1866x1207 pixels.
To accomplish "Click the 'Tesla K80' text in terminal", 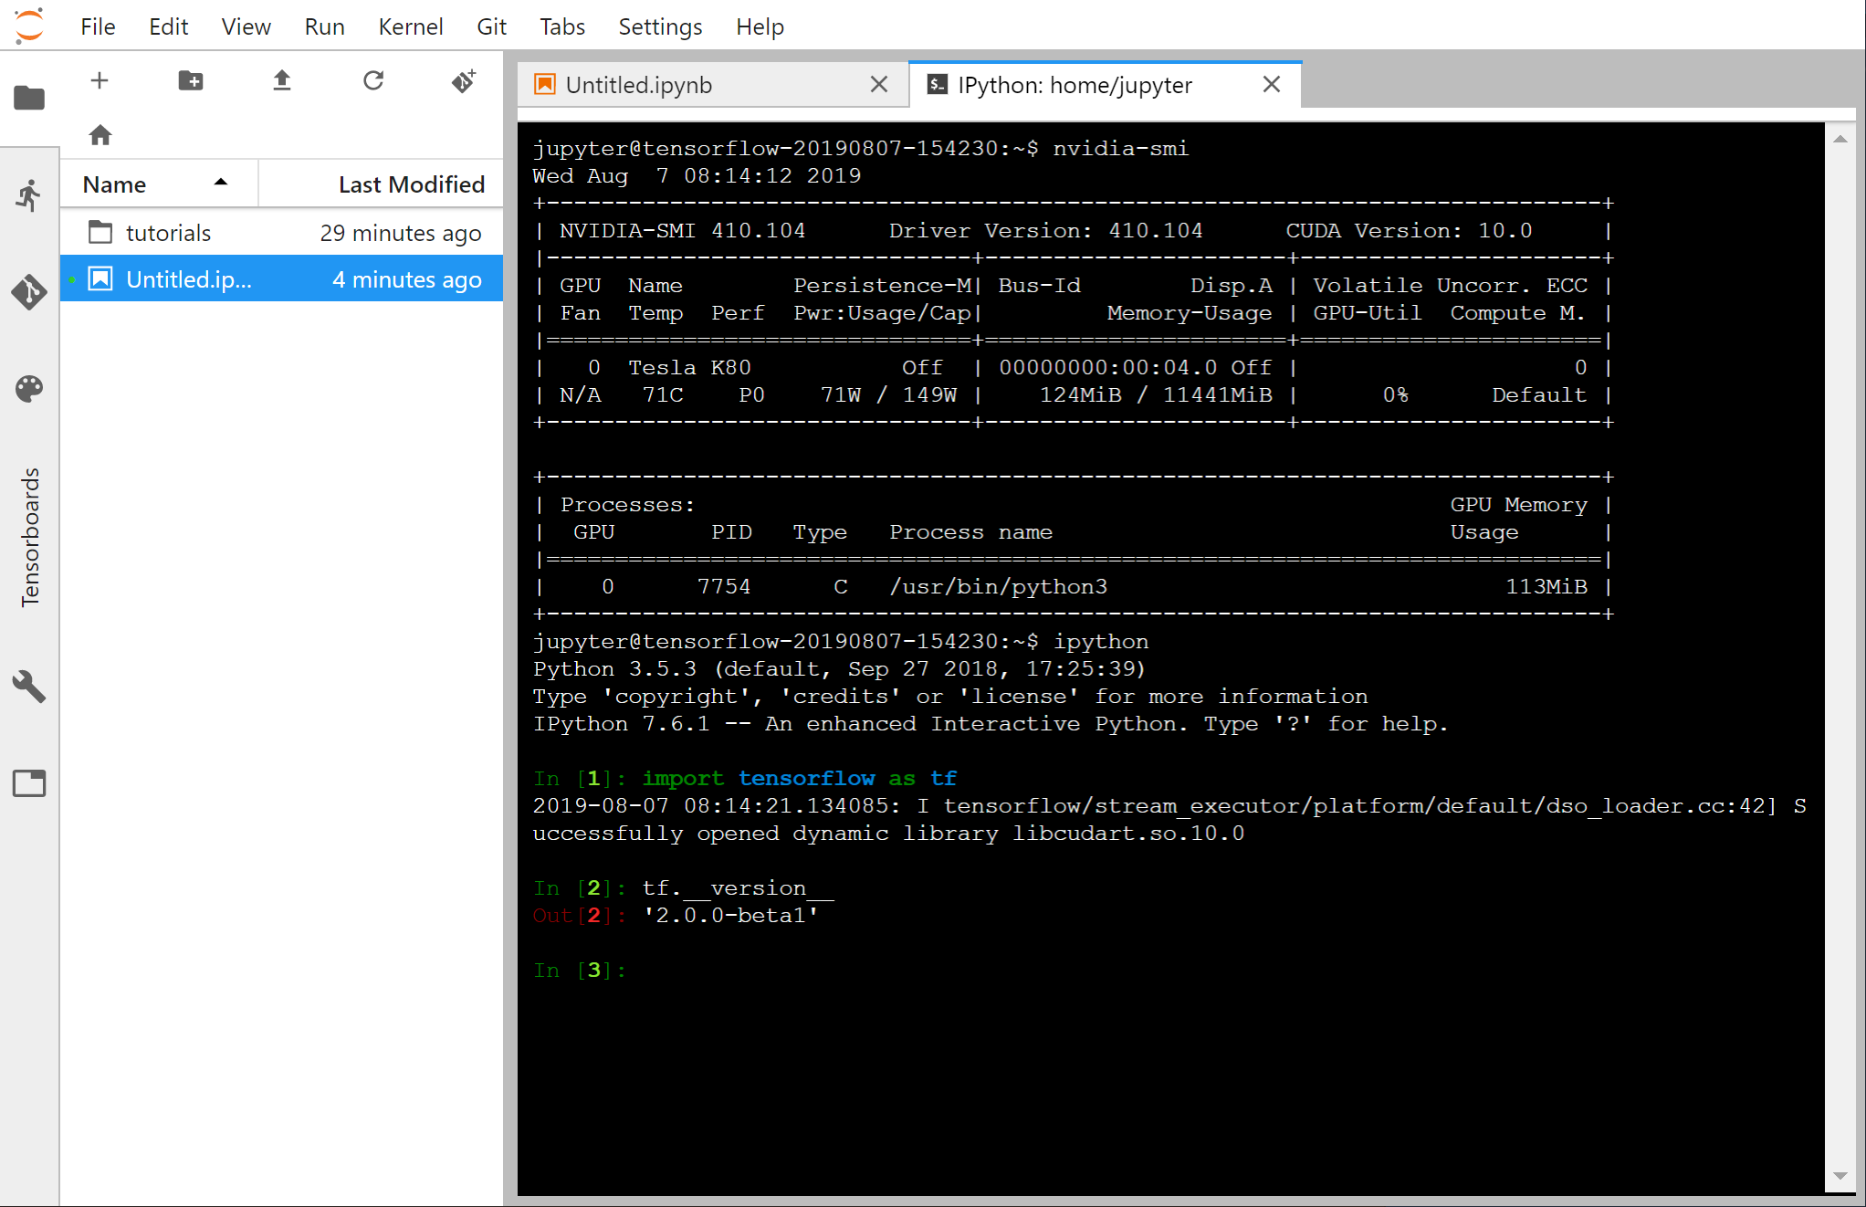I will 689,368.
